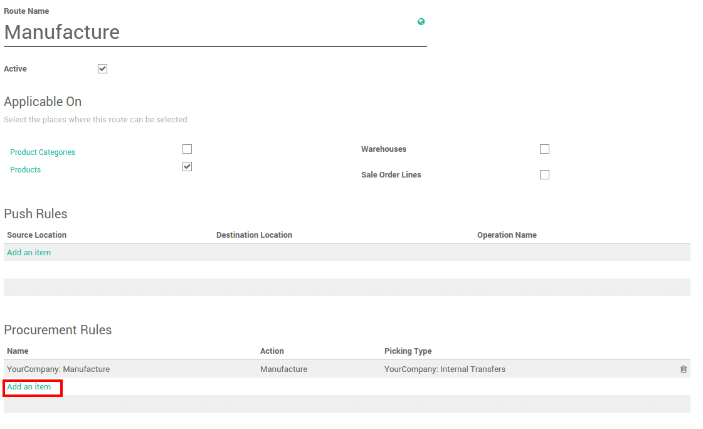The image size is (703, 429).
Task: Open the Product Categories link
Action: 42,152
